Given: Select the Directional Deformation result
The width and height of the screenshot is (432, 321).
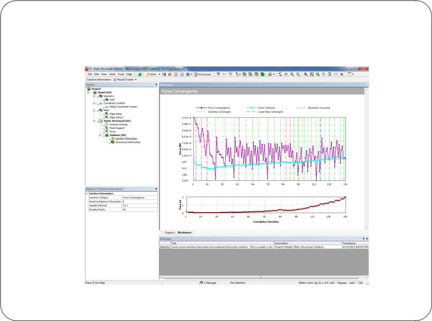Looking at the screenshot, I should coord(128,143).
